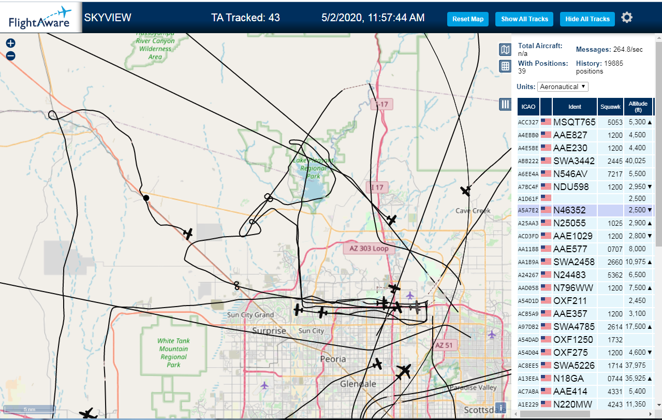Viewport: 662px width, 420px height.
Task: Sort table by ICAO column
Action: pyautogui.click(x=528, y=107)
